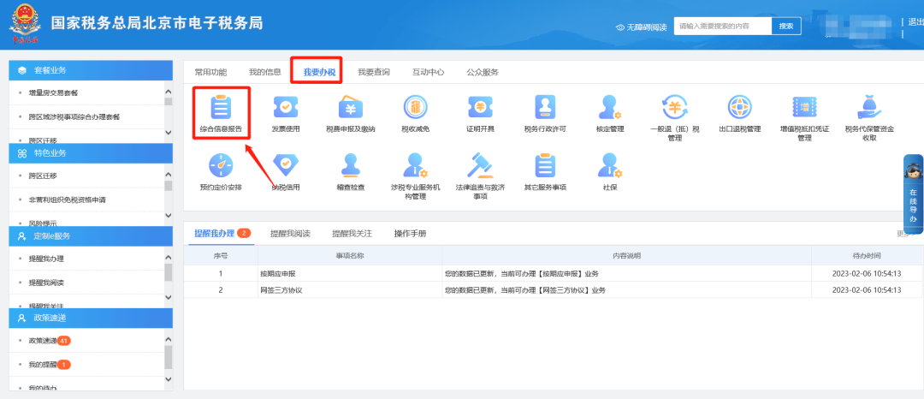Image resolution: width=924 pixels, height=399 pixels.
Task: Click the 搜索 button
Action: point(786,27)
